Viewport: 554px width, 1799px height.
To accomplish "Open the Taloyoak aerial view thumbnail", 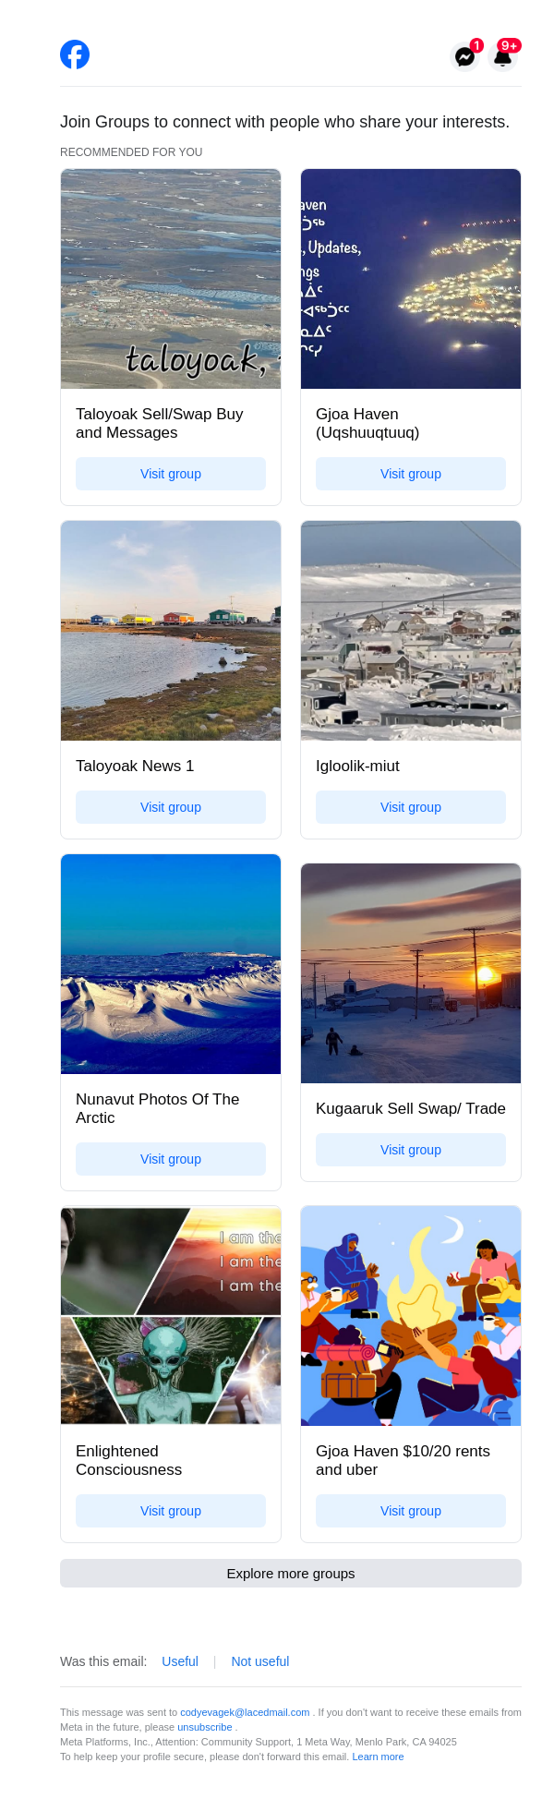I will tap(171, 279).
